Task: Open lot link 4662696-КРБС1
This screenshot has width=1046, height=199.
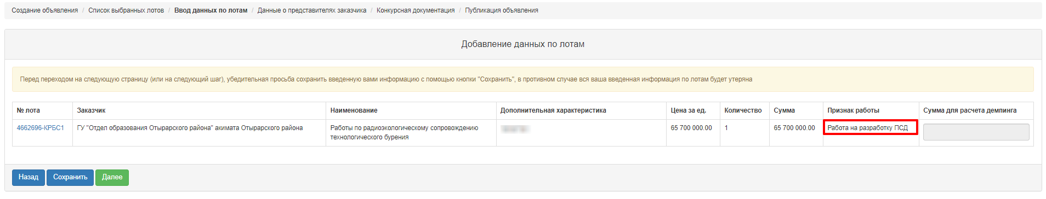Action: 41,128
